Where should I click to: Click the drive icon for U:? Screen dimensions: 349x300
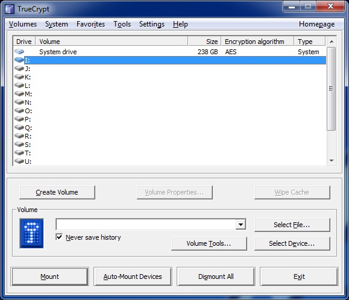(19, 161)
